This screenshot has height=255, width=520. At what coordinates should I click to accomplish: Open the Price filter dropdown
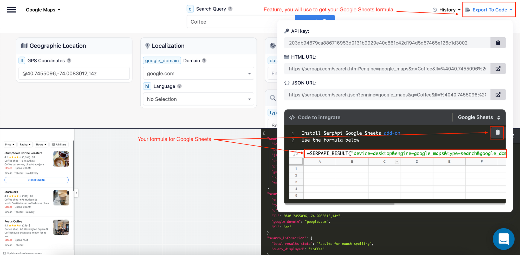point(10,144)
